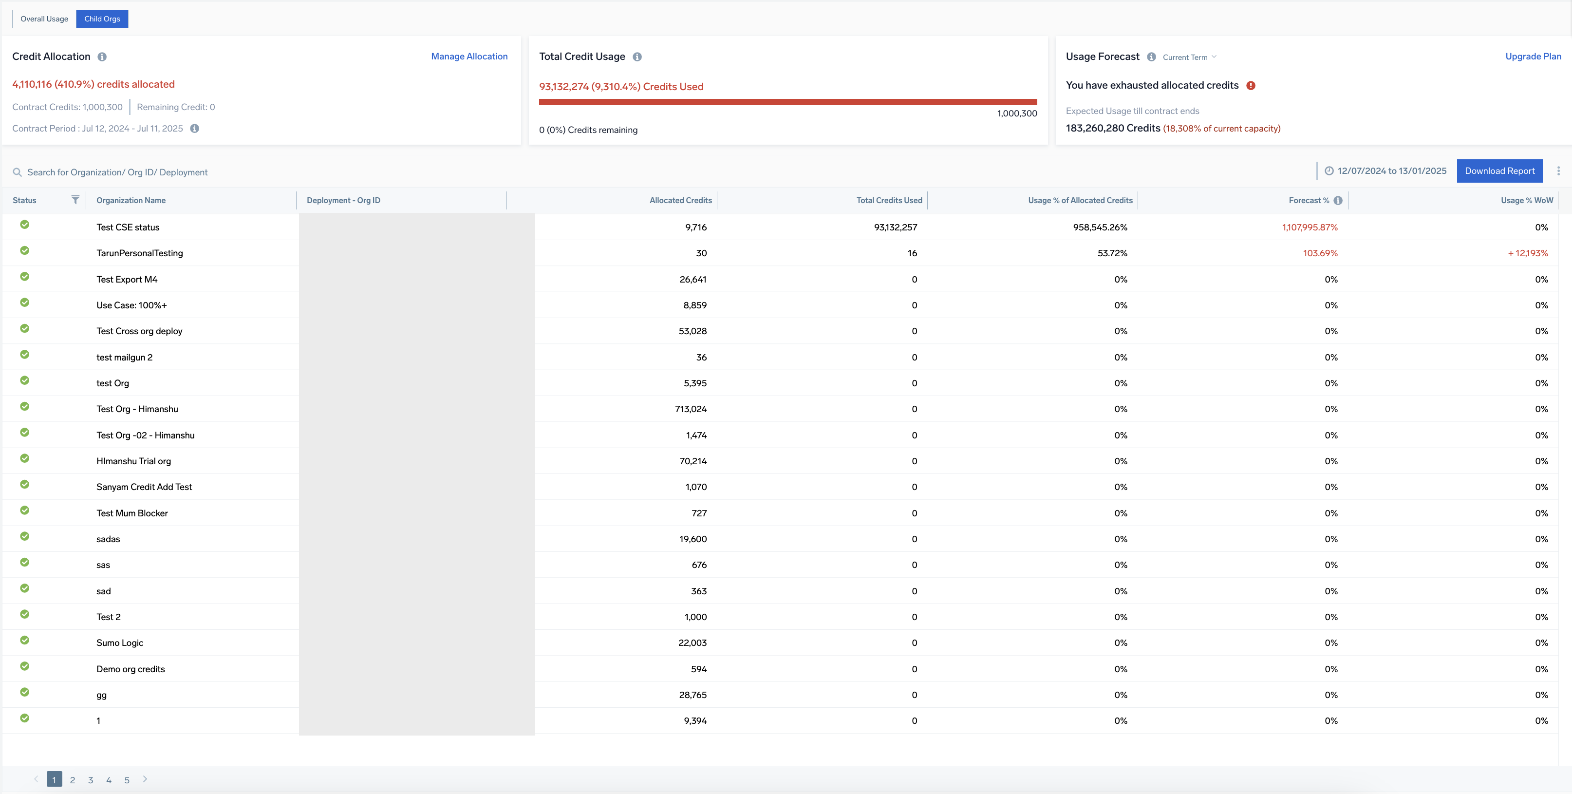
Task: Click status icon for Sanyam Credit Add Test
Action: [24, 485]
